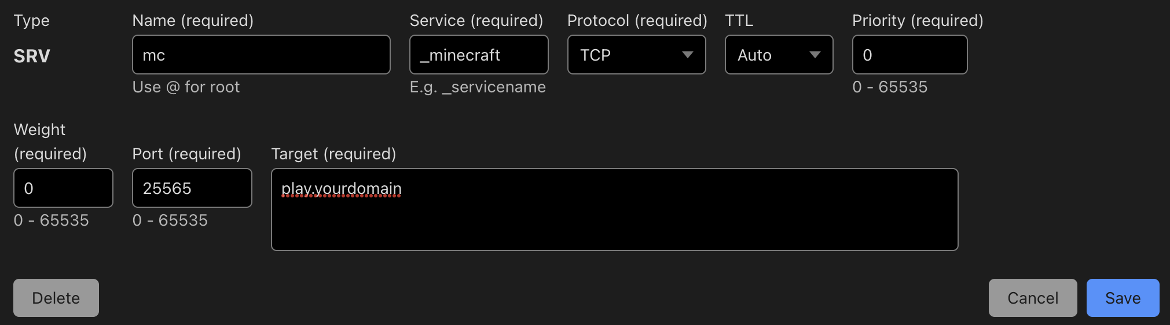
Task: Click the arrow icon in Protocol selector
Action: click(x=688, y=55)
